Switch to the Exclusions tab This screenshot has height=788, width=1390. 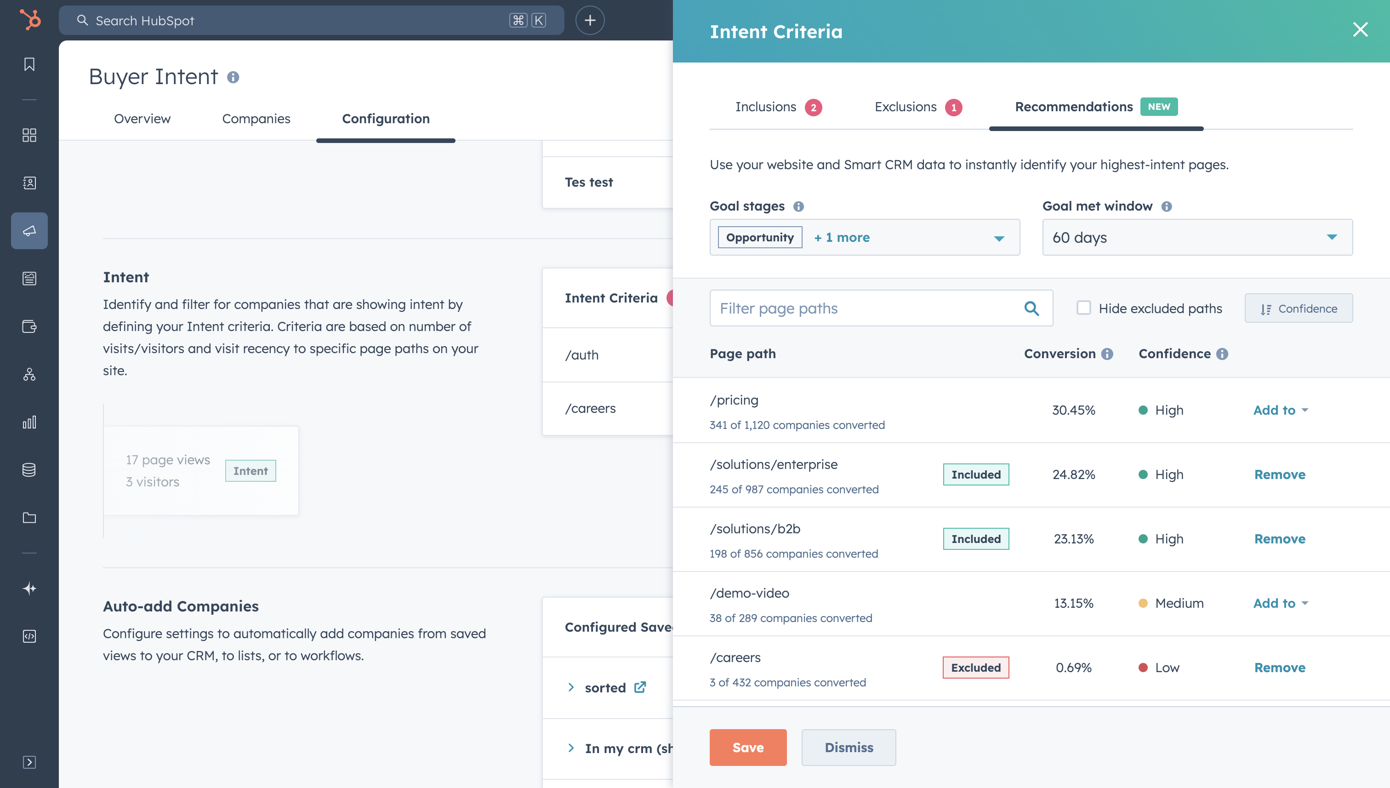(905, 107)
